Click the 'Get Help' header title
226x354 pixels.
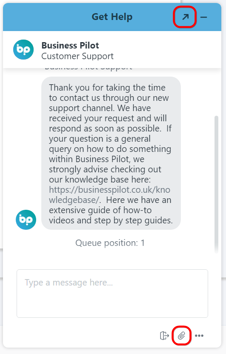(x=112, y=17)
